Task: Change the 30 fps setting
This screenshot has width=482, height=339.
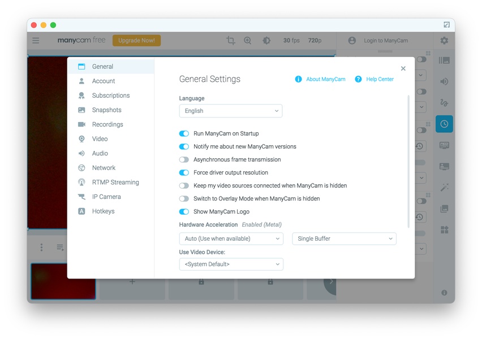Action: pyautogui.click(x=291, y=41)
